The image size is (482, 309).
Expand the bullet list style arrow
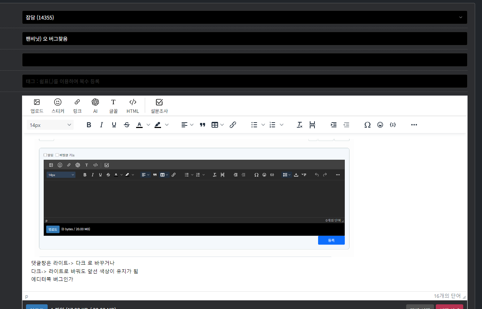(x=263, y=125)
